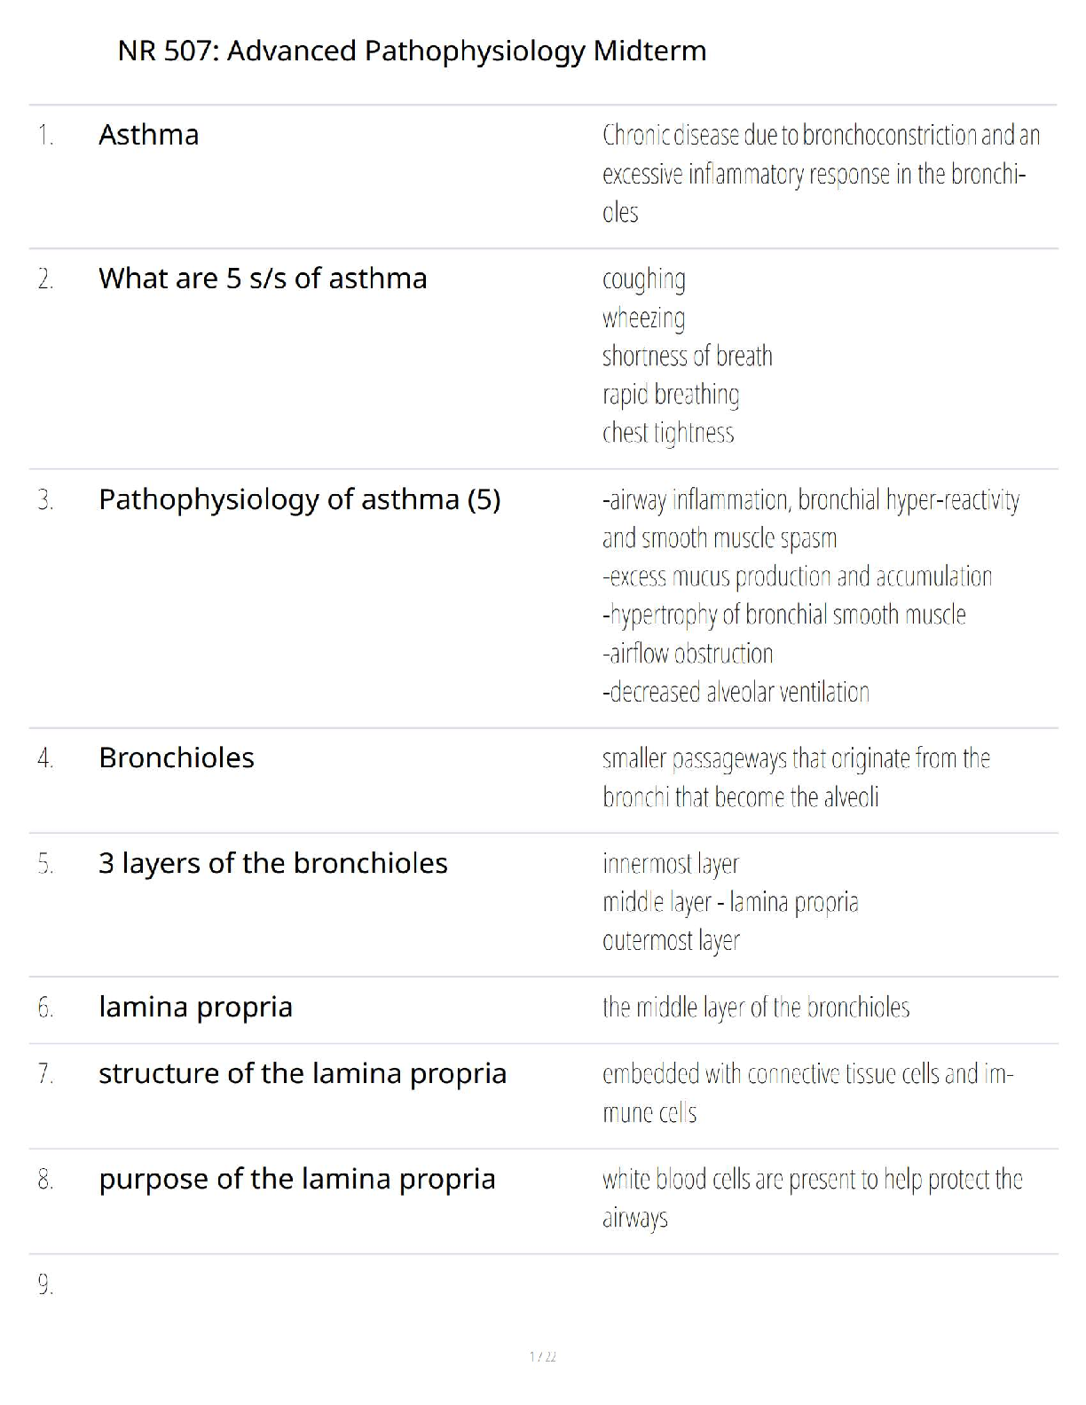This screenshot has height=1405, width=1086.
Task: Select the lamina propria term in row 6
Action: click(195, 1007)
